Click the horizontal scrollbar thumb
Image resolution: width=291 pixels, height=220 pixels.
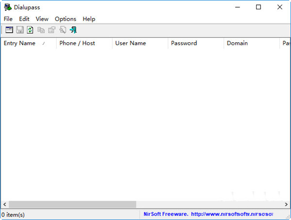pos(72,204)
